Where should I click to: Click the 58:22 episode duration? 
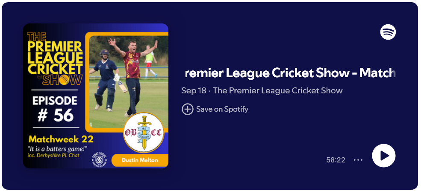(336, 160)
